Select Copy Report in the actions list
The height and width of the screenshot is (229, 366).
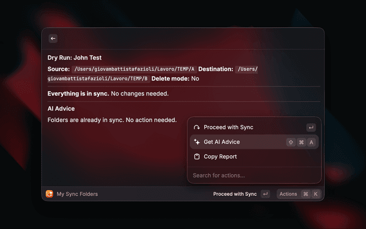(220, 157)
